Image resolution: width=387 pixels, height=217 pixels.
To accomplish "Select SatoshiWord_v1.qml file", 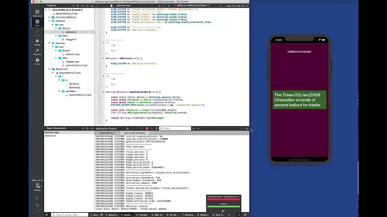I will 80,95.
